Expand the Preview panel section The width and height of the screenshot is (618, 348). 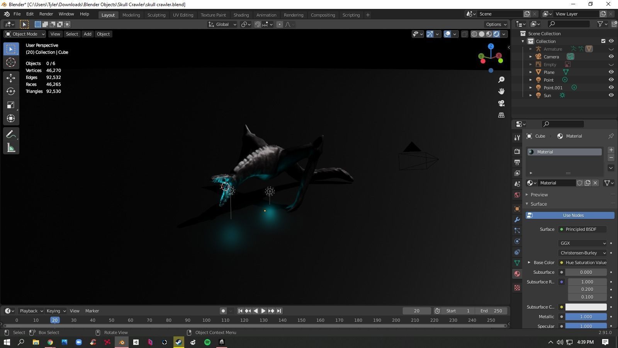point(539,194)
